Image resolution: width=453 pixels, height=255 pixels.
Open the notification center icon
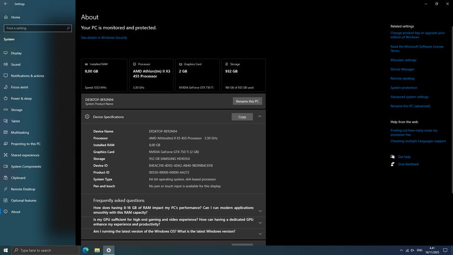pos(445,250)
